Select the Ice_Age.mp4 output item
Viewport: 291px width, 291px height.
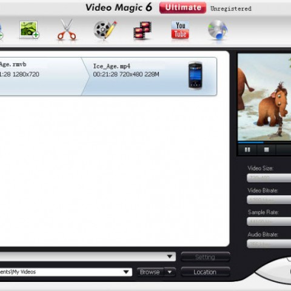pos(150,76)
